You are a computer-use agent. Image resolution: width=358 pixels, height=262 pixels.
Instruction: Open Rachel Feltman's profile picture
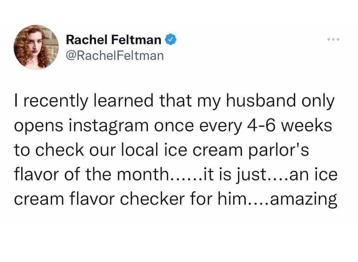coord(36,47)
